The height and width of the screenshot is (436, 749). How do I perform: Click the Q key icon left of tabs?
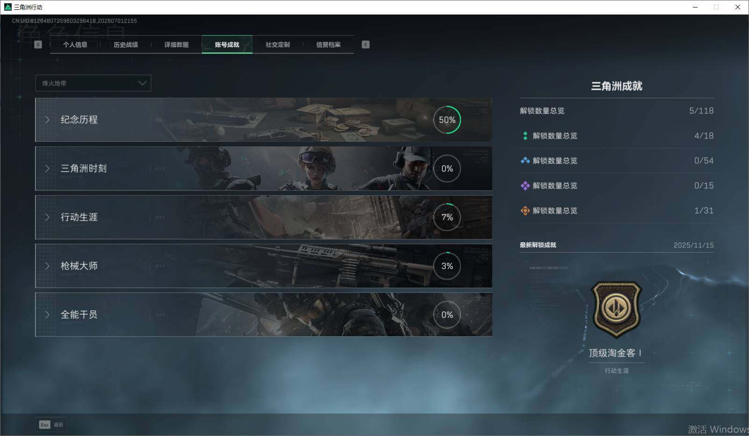[x=38, y=44]
